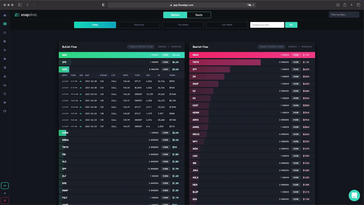Click the browser address bar
The height and width of the screenshot is (205, 364).
182,5
